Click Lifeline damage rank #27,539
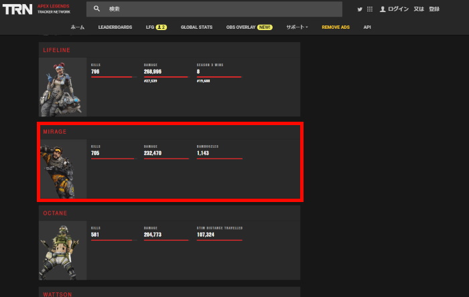The image size is (469, 297). (x=151, y=81)
